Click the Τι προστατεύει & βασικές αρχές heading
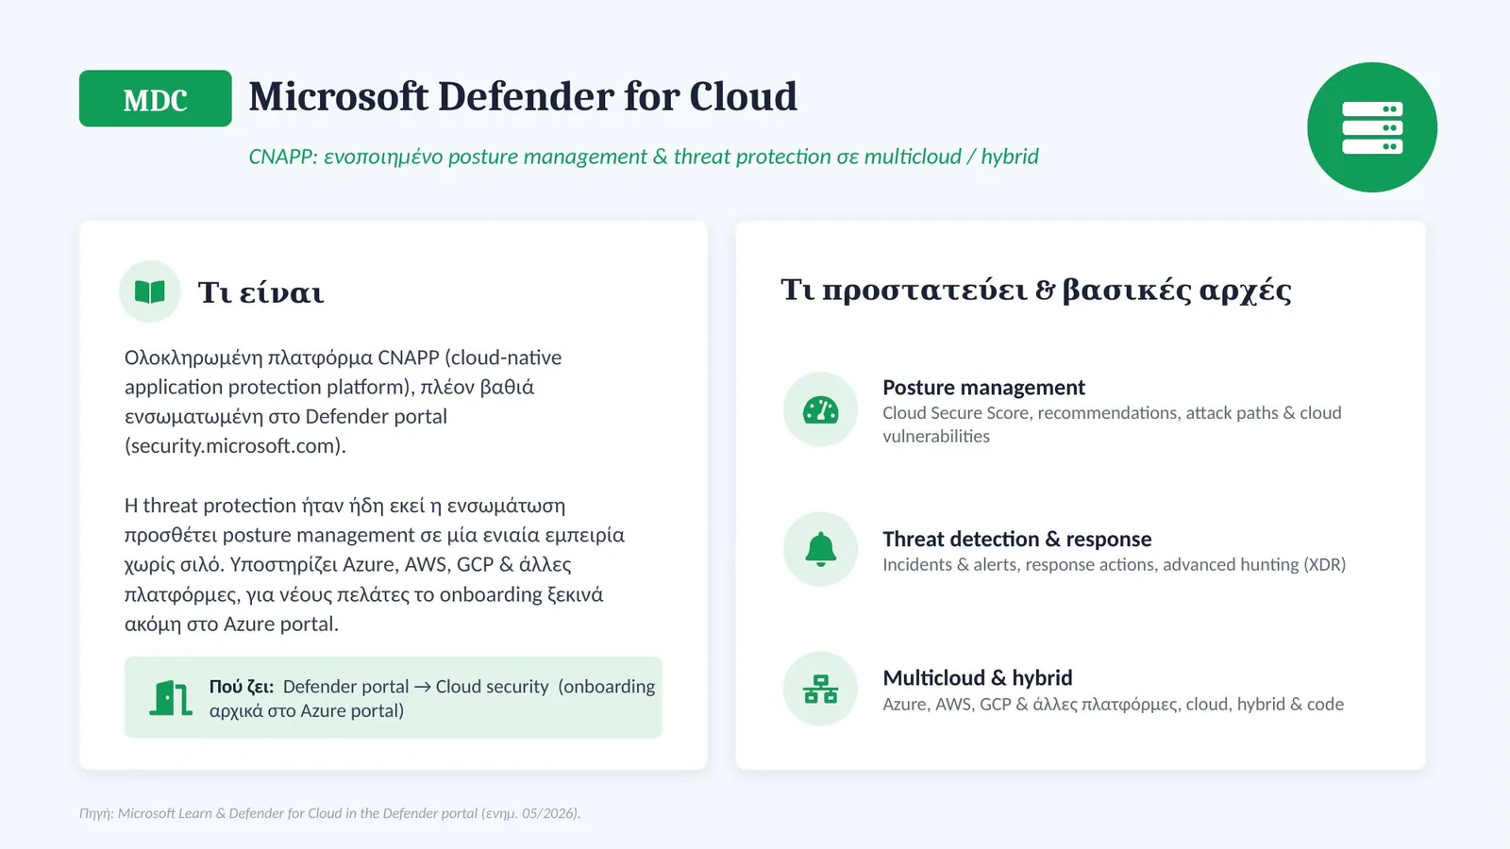 pyautogui.click(x=1036, y=291)
